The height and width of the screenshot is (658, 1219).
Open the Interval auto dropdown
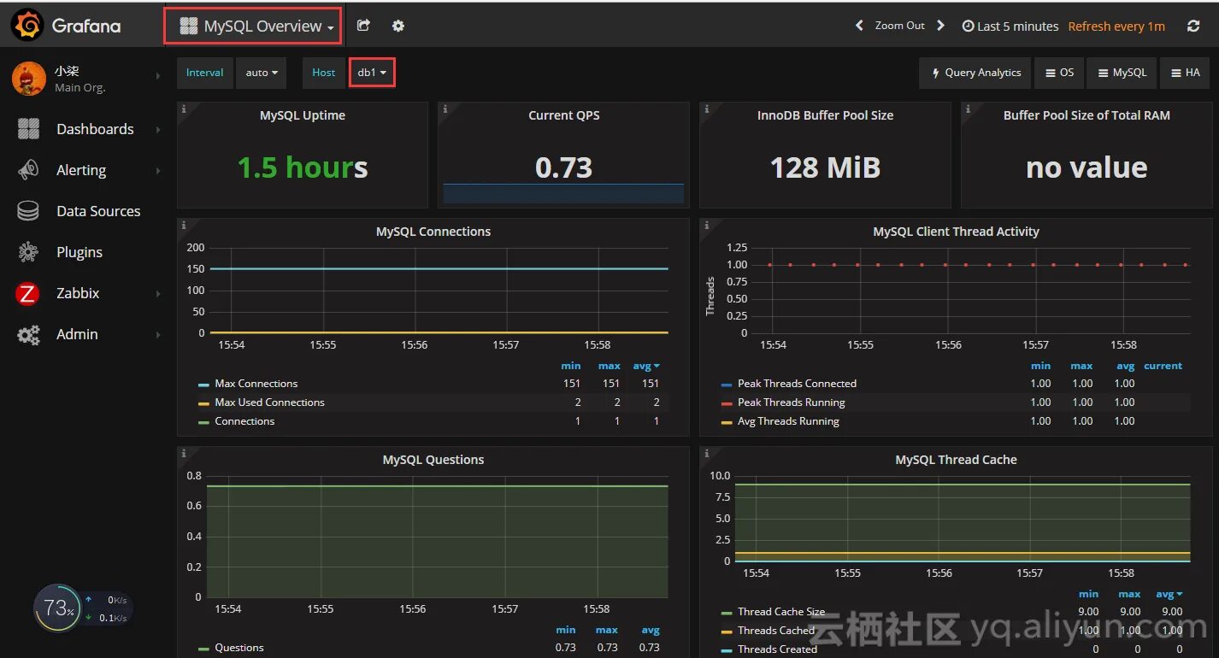pyautogui.click(x=262, y=73)
